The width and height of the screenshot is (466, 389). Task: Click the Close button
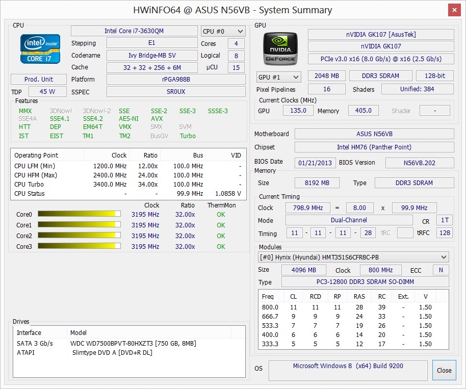(444, 370)
